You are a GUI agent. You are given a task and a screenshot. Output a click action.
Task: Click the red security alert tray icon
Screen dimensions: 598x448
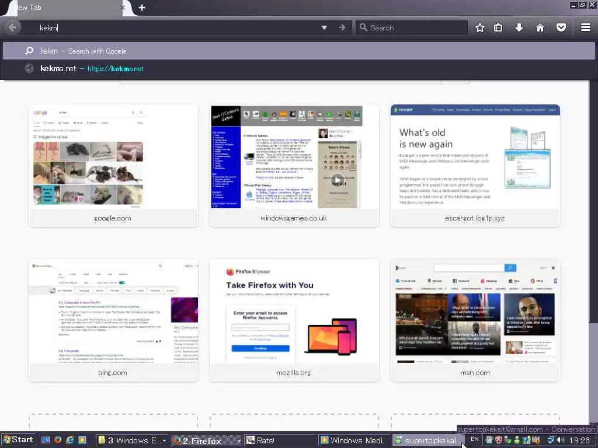(x=499, y=440)
